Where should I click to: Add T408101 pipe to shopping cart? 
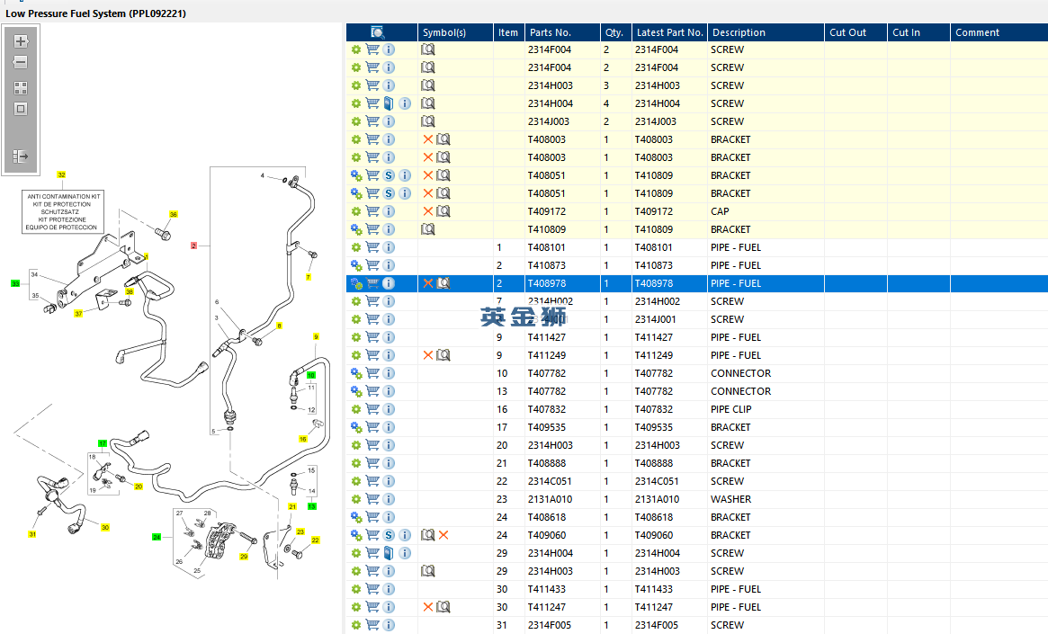coord(372,247)
